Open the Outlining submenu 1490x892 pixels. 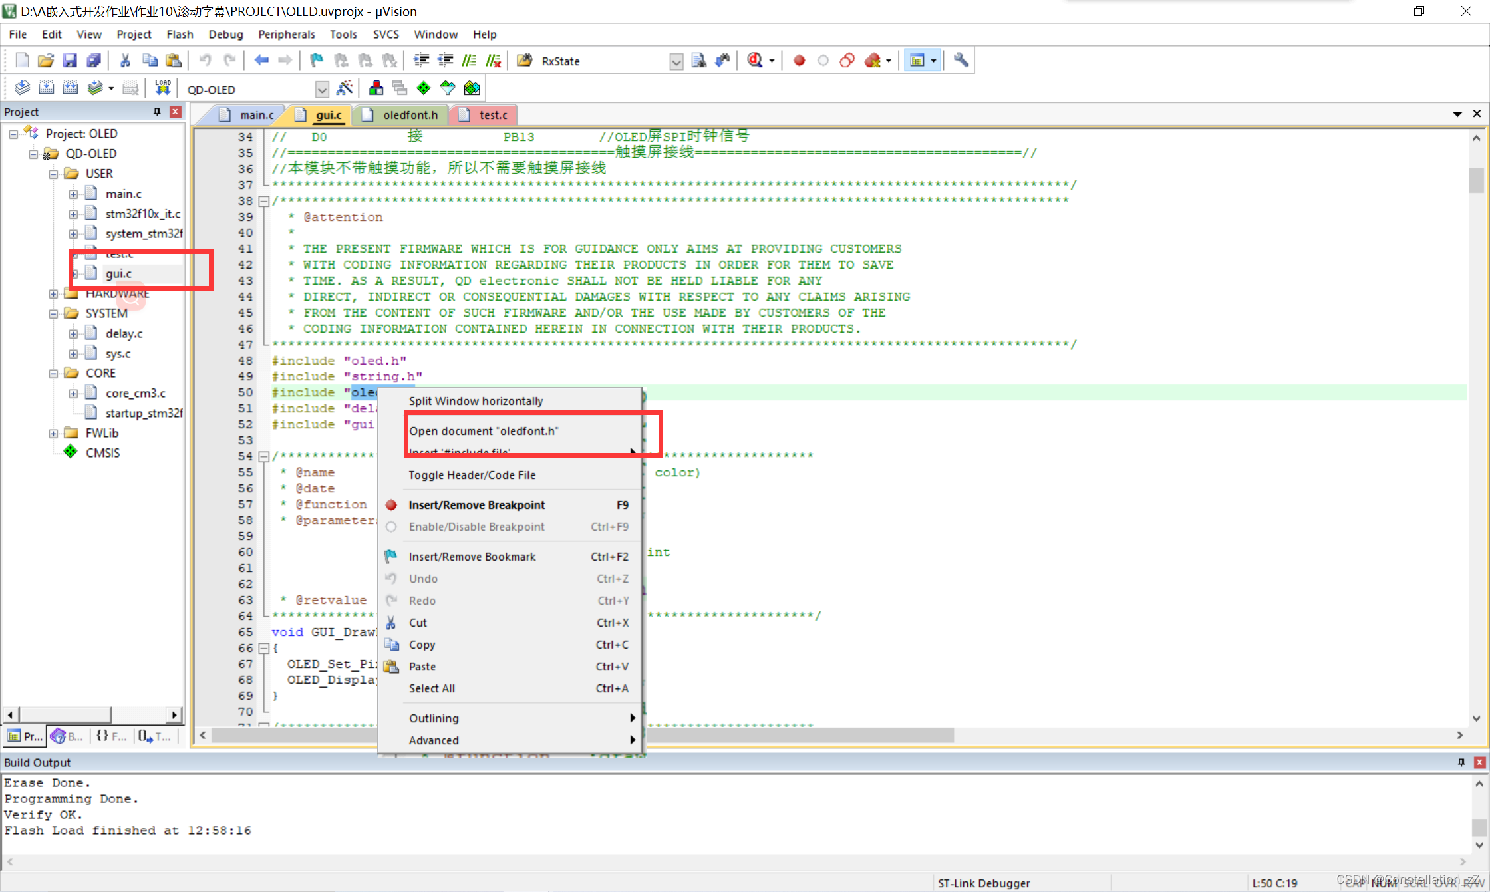(510, 718)
